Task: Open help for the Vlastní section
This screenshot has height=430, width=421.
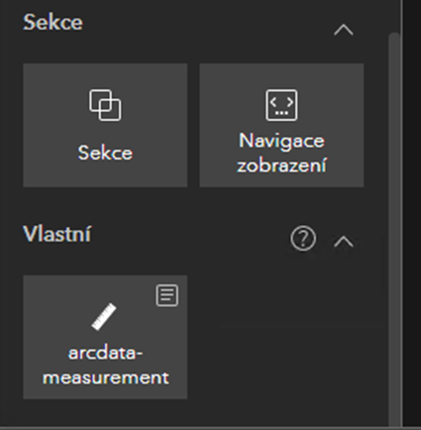Action: pos(303,238)
